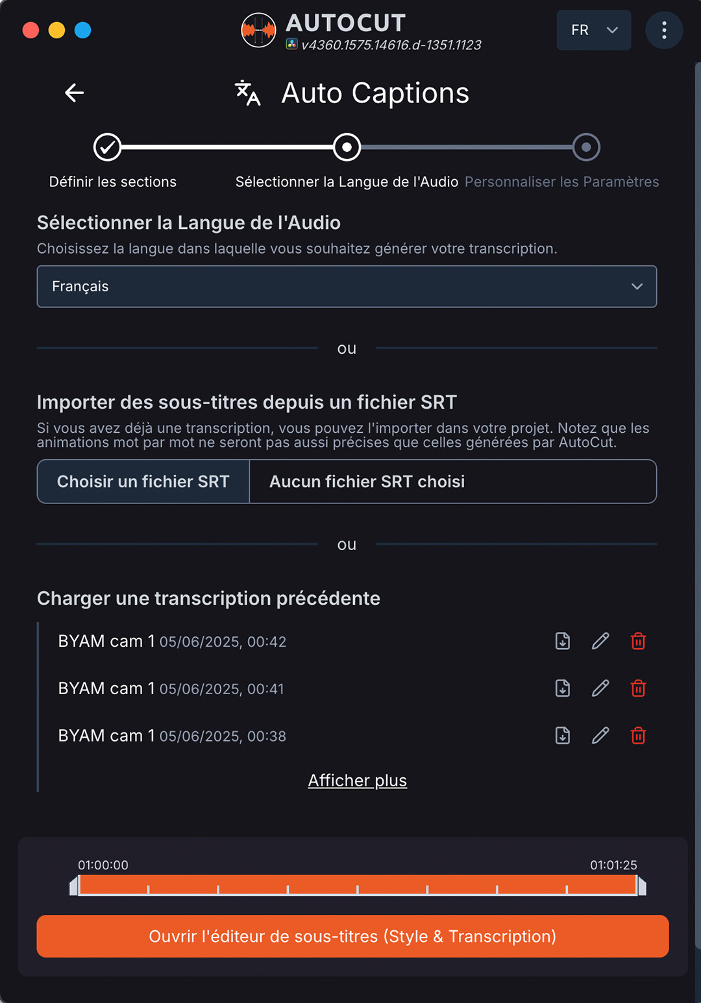Image resolution: width=701 pixels, height=1003 pixels.
Task: Click the left timeline range handle
Action: [x=74, y=886]
